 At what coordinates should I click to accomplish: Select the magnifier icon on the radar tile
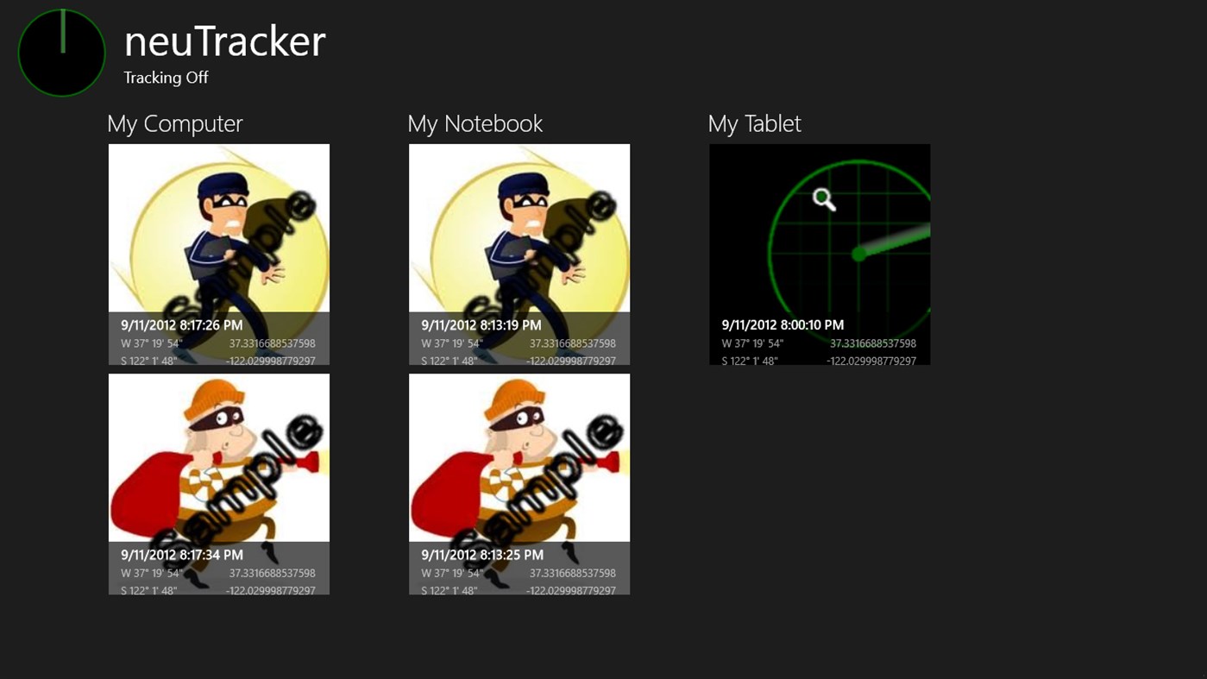pyautogui.click(x=823, y=199)
